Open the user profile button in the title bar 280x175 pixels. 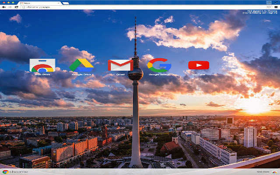[x=269, y=3]
